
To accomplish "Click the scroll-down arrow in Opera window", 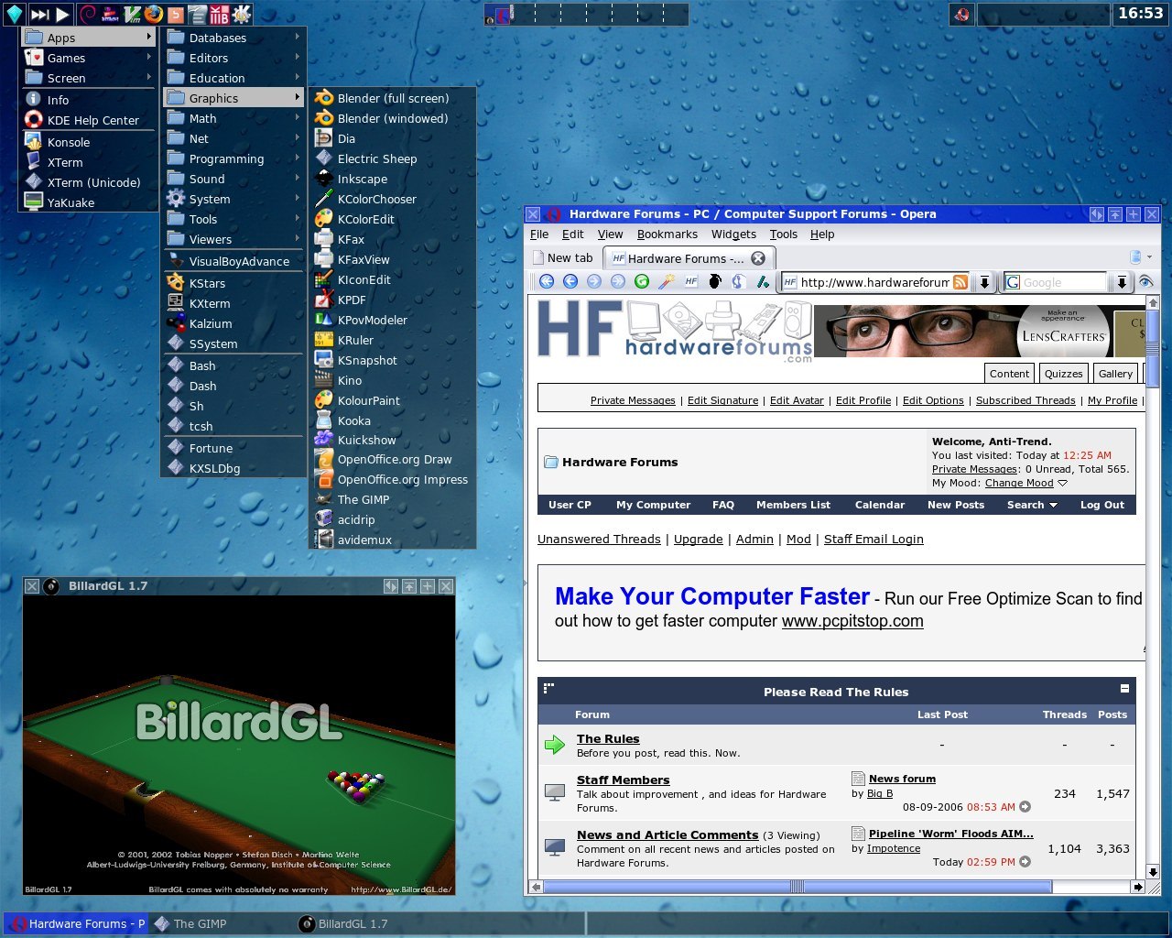I will [1153, 872].
